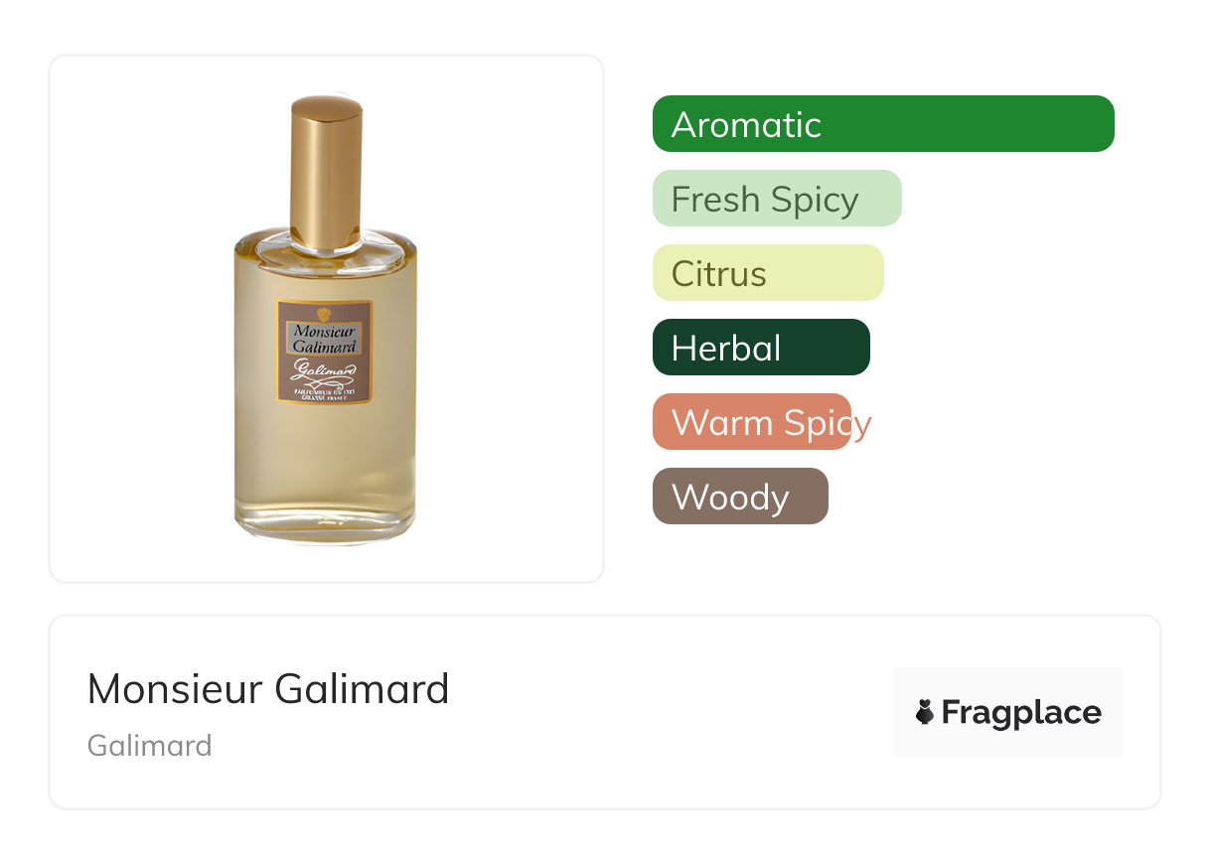Select the Warm Spicy accord bar

(752, 422)
